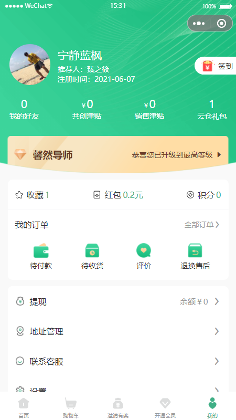
Task: Click the profile avatar photo
Action: click(x=30, y=65)
